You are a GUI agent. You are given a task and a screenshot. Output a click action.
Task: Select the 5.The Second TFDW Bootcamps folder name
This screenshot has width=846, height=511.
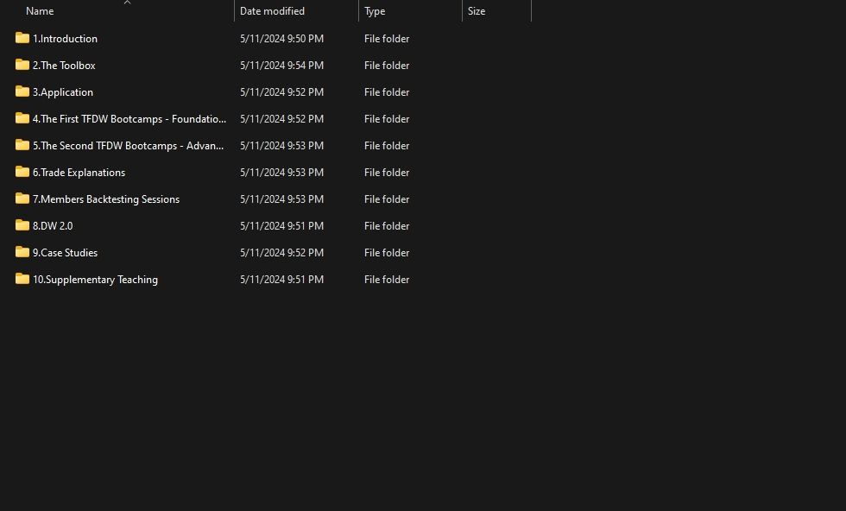click(128, 146)
